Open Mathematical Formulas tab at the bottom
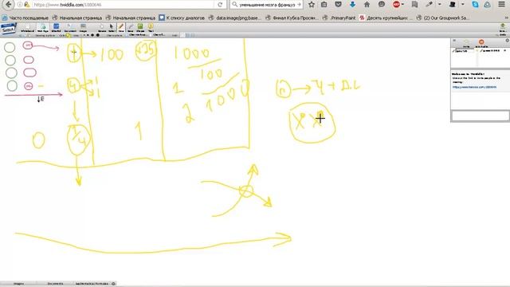This screenshot has width=510, height=287. point(92,284)
